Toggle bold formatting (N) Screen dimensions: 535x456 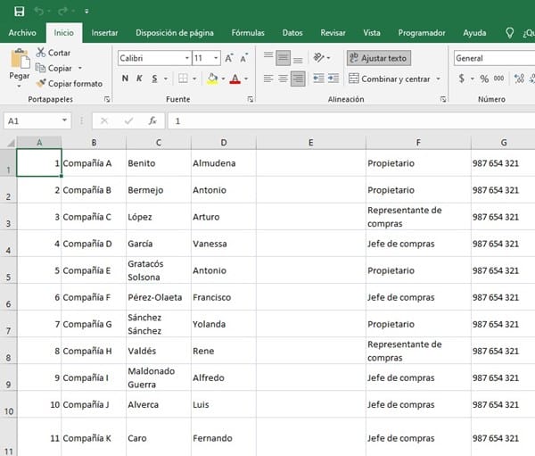click(x=125, y=79)
